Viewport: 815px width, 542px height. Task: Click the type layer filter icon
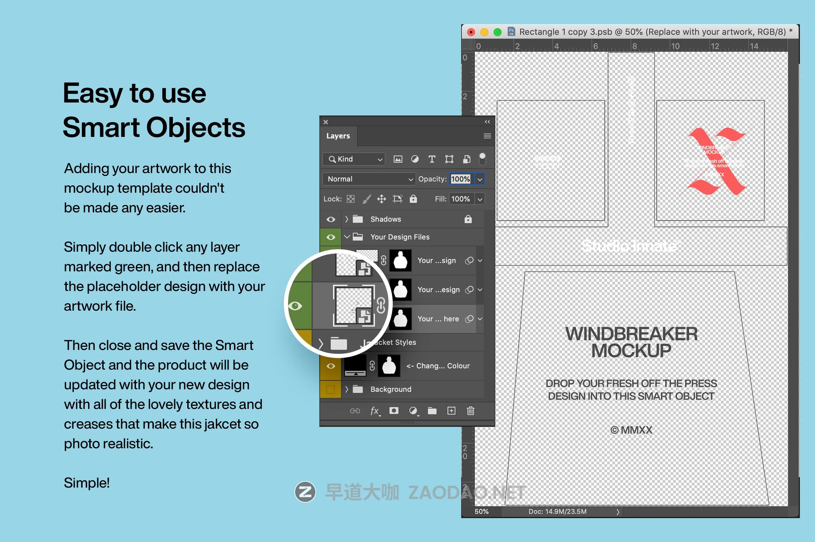coord(432,159)
